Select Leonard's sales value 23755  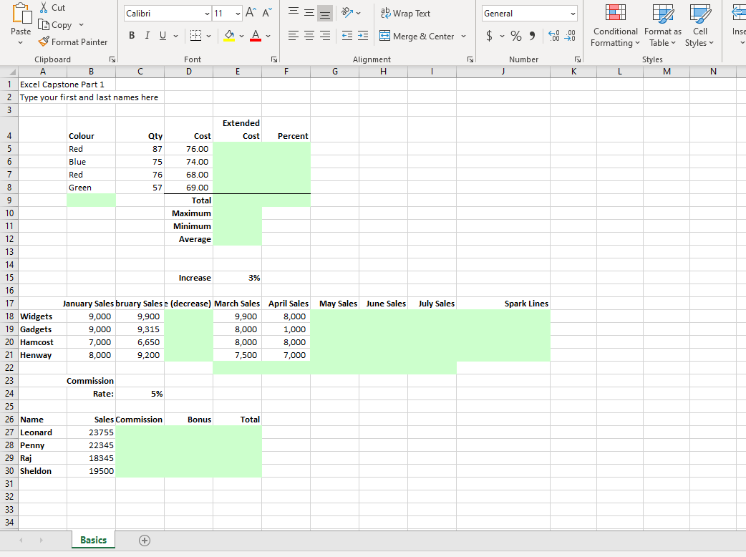coord(92,432)
